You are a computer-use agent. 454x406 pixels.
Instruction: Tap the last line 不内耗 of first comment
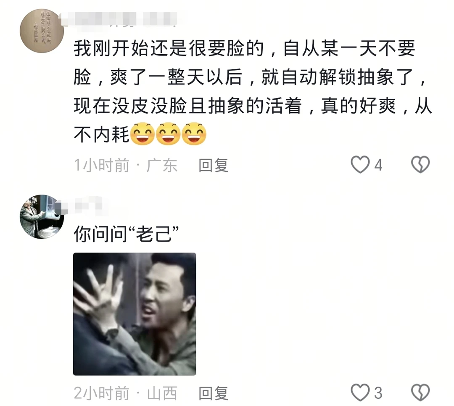click(x=101, y=134)
